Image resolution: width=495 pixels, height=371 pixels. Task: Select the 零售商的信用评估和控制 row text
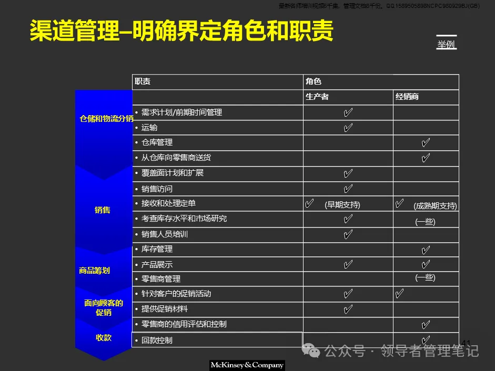click(x=184, y=324)
